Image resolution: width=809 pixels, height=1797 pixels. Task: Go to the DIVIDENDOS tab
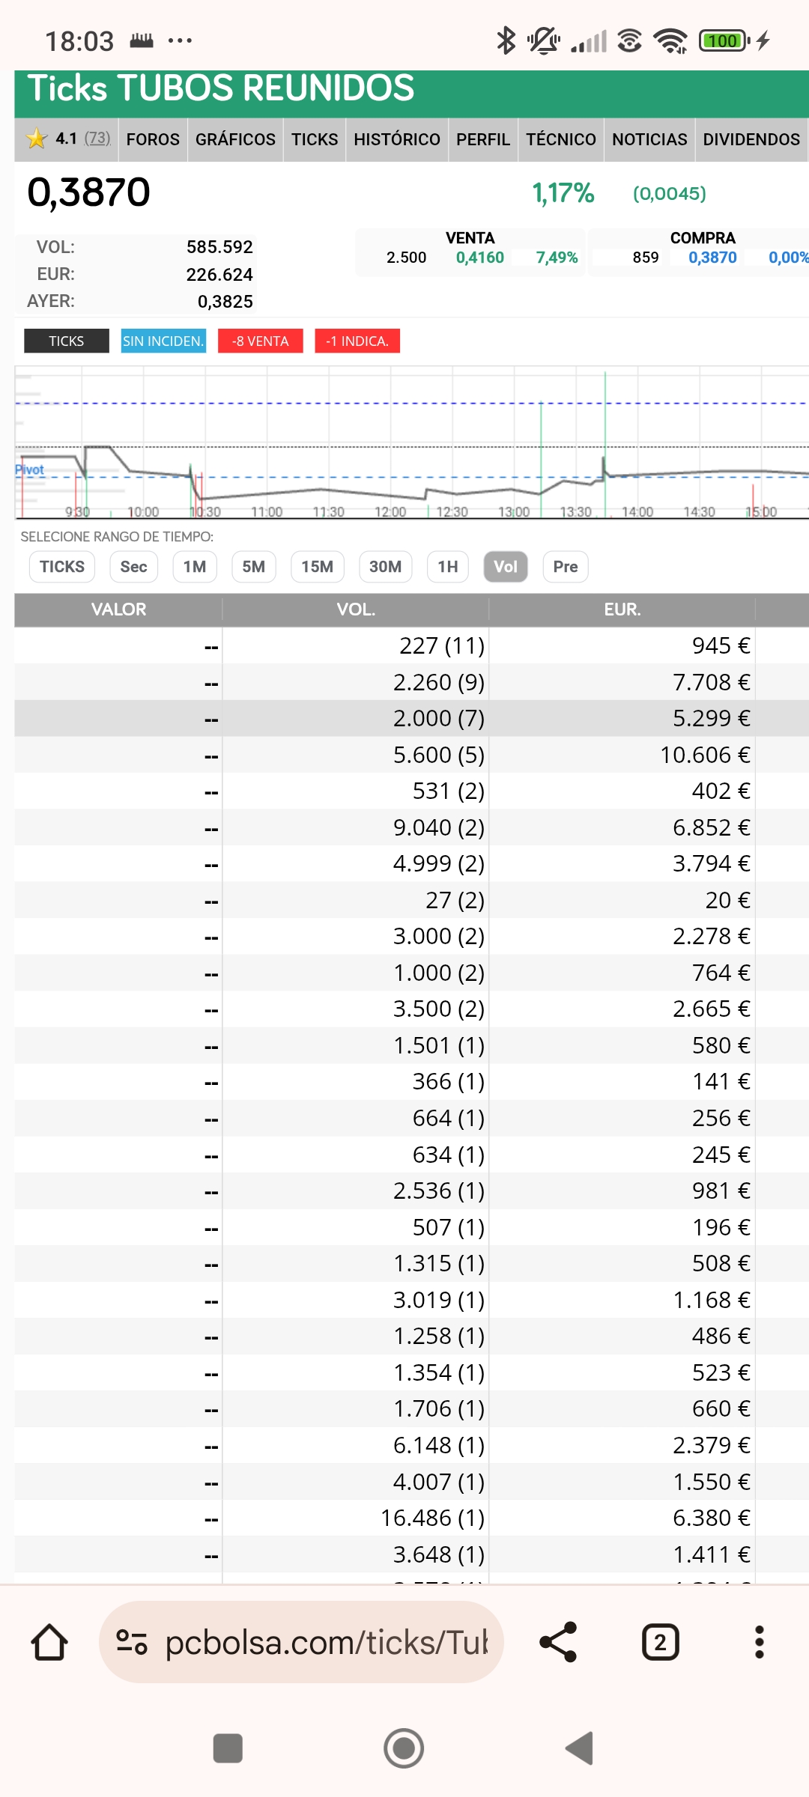(751, 139)
